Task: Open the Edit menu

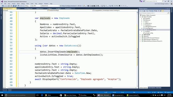Action: click(x=5, y=4)
